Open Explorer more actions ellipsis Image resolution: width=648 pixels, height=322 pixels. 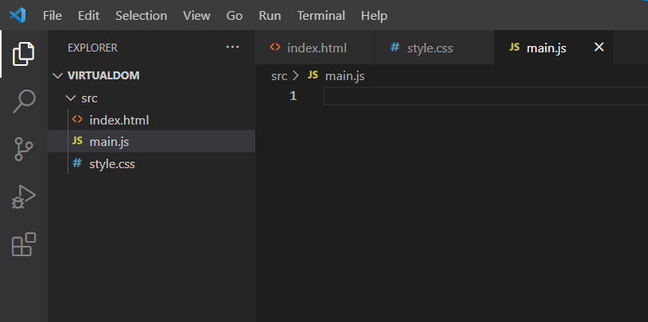[x=233, y=48]
